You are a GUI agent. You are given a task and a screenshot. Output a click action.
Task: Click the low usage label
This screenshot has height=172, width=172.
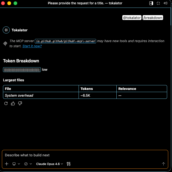(45, 70)
